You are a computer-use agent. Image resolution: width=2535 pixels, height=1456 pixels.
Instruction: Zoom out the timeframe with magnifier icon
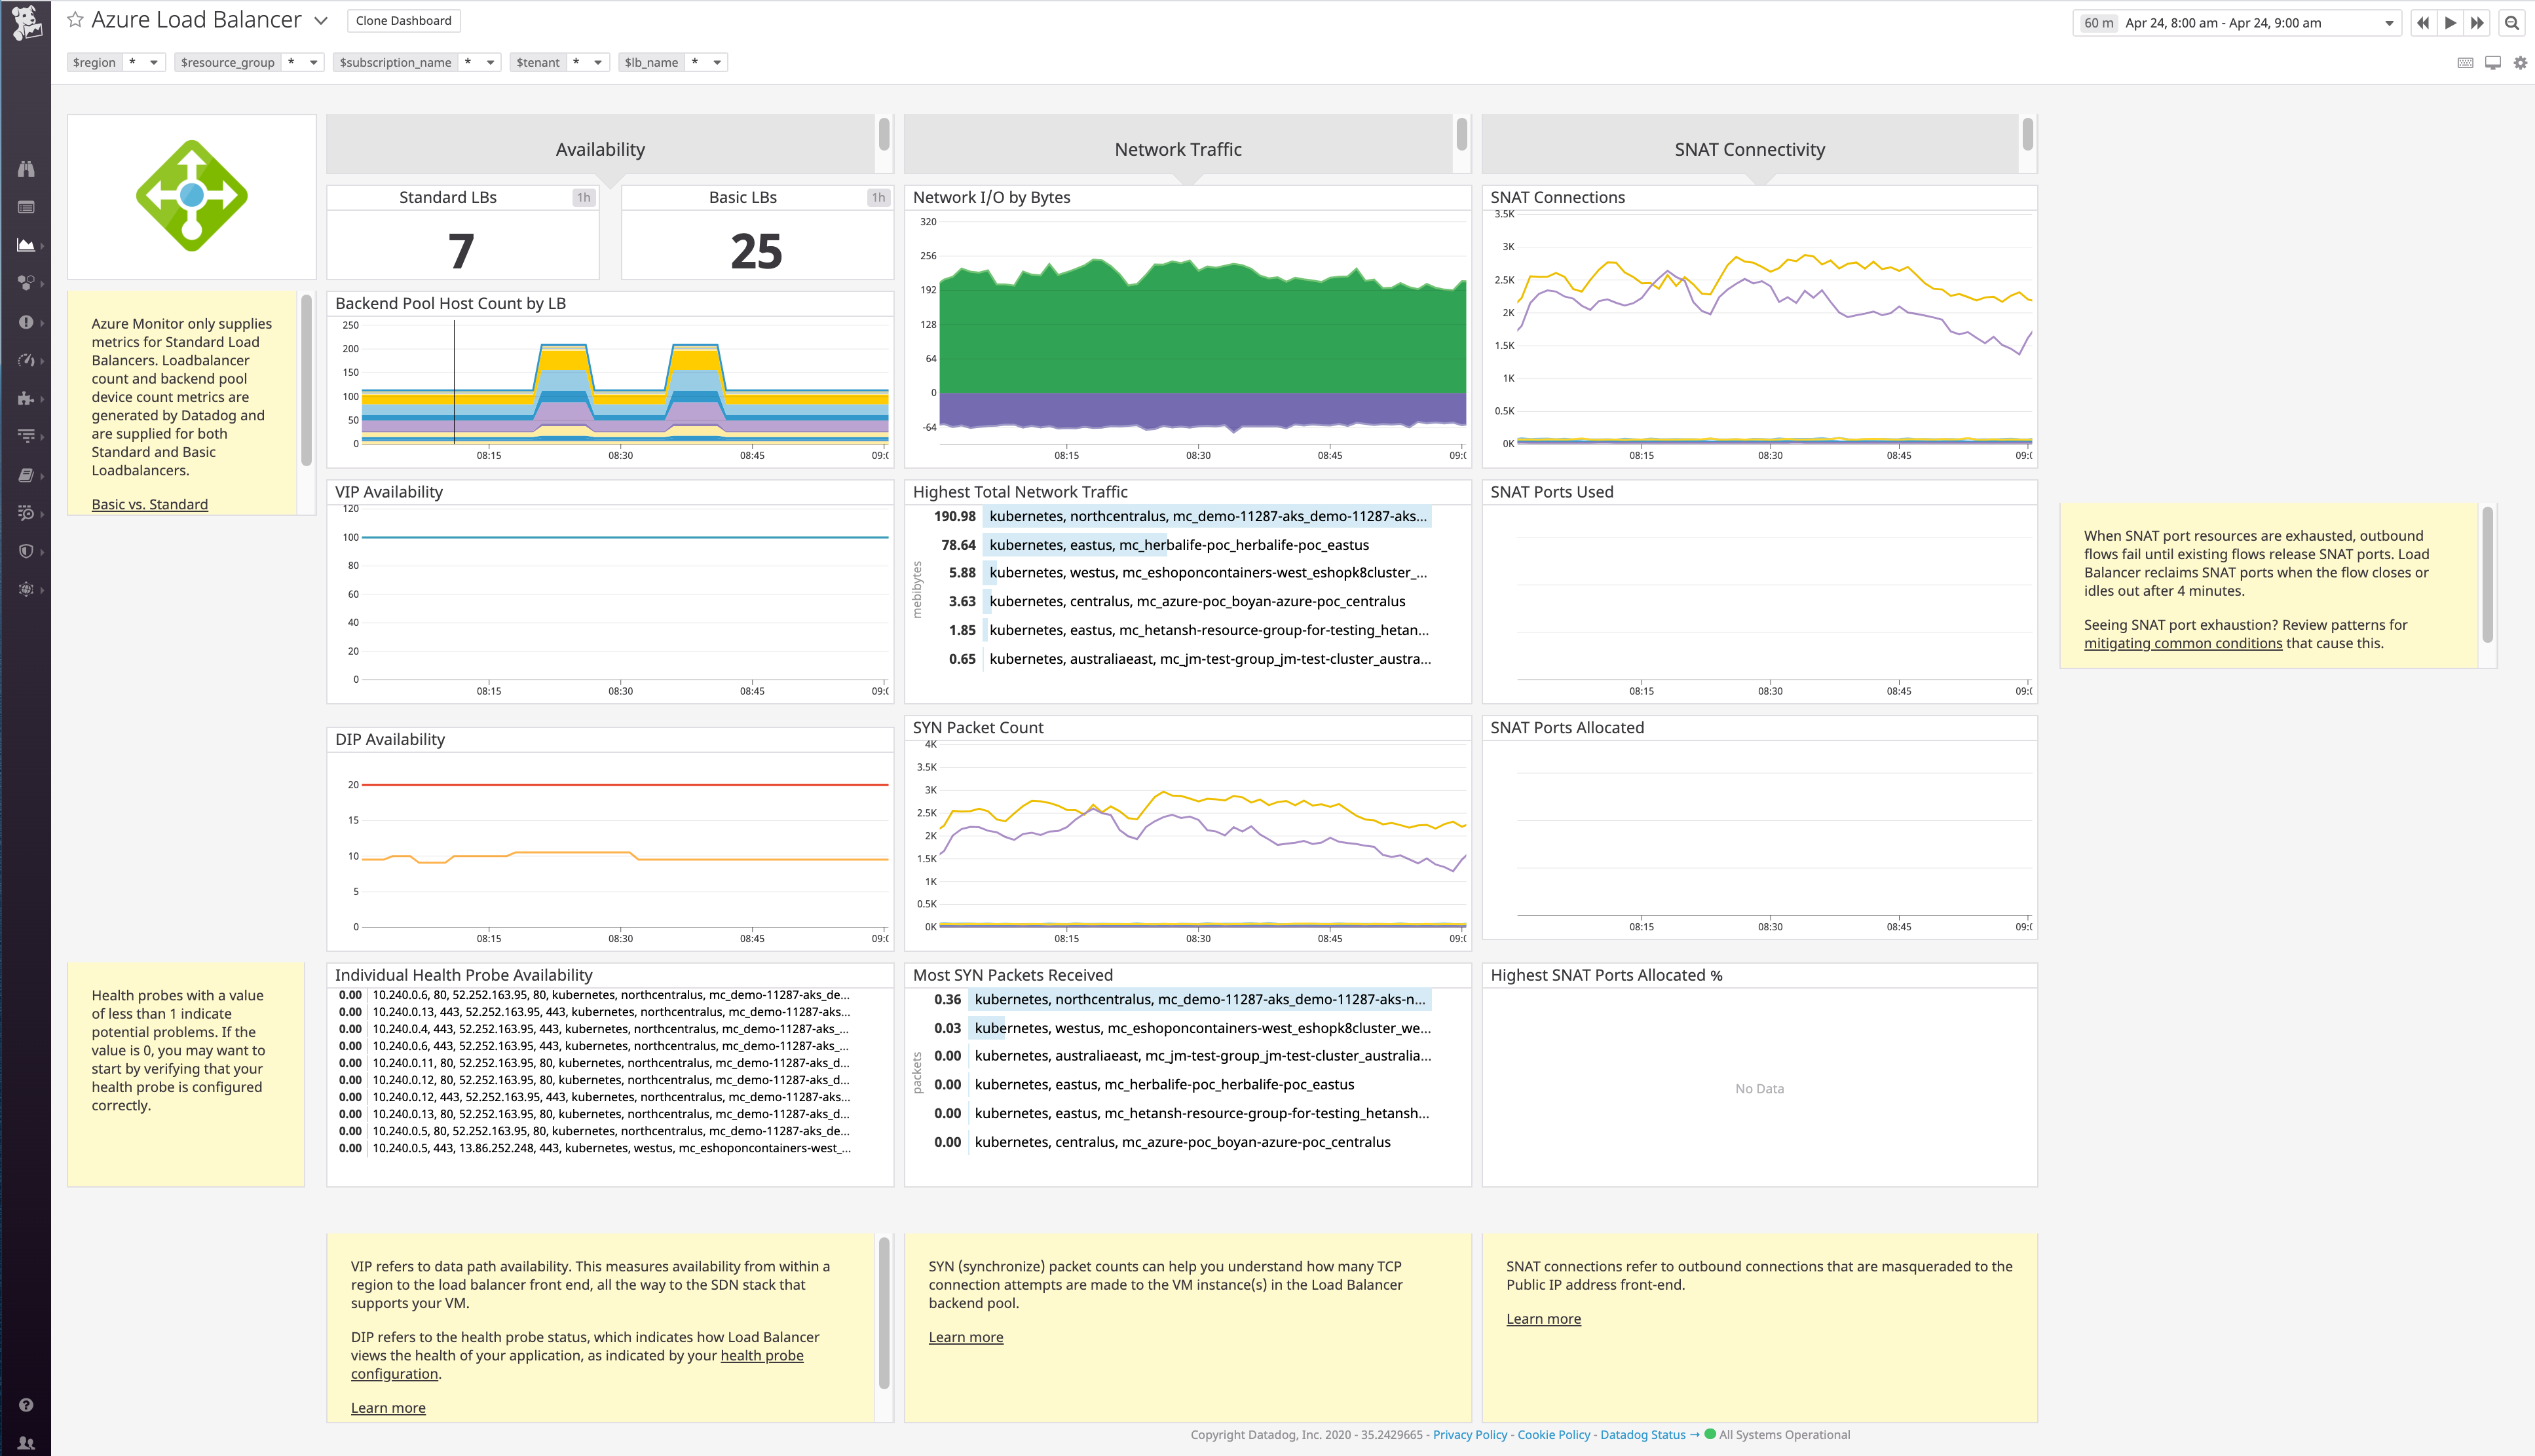(2512, 23)
